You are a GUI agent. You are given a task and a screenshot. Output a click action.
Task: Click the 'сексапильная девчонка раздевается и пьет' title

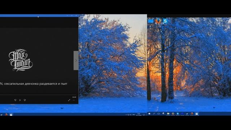[x=36, y=84]
